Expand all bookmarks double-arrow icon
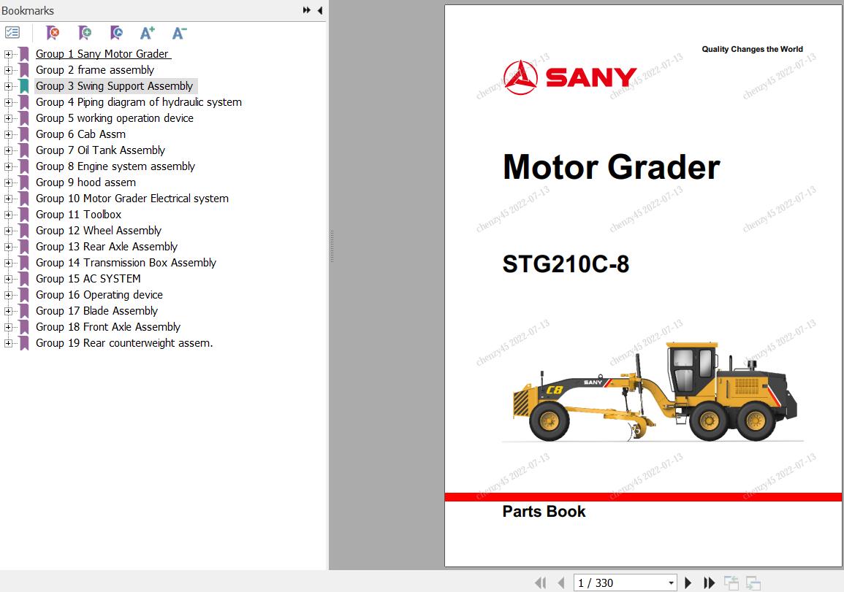Viewport: 844px width, 592px height. [307, 10]
